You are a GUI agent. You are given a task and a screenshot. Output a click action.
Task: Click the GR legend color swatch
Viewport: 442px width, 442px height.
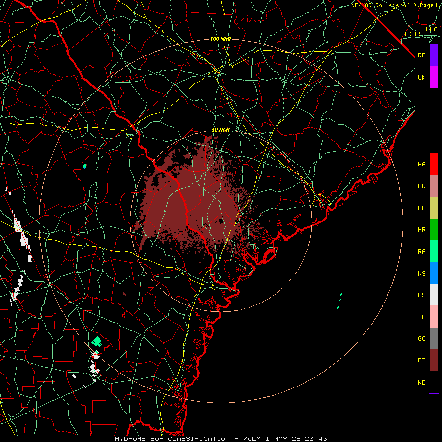[434, 186]
